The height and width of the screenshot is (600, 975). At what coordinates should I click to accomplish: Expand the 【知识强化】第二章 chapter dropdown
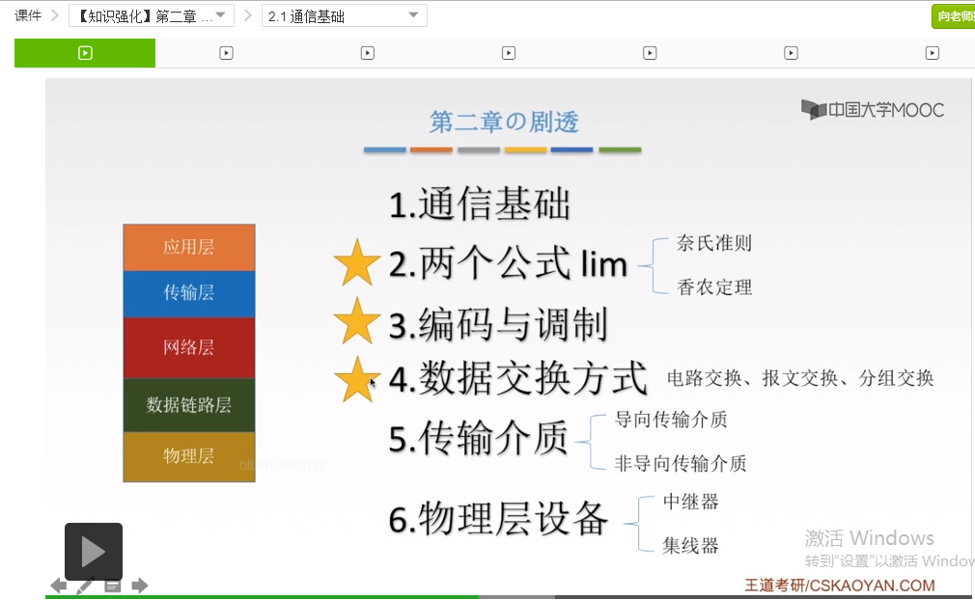(x=152, y=16)
